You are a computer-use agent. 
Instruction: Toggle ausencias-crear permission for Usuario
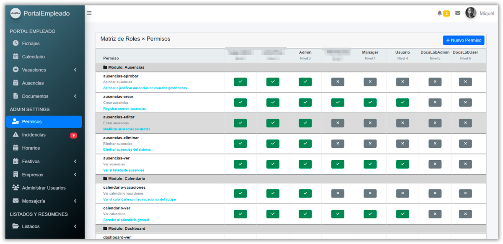point(402,103)
